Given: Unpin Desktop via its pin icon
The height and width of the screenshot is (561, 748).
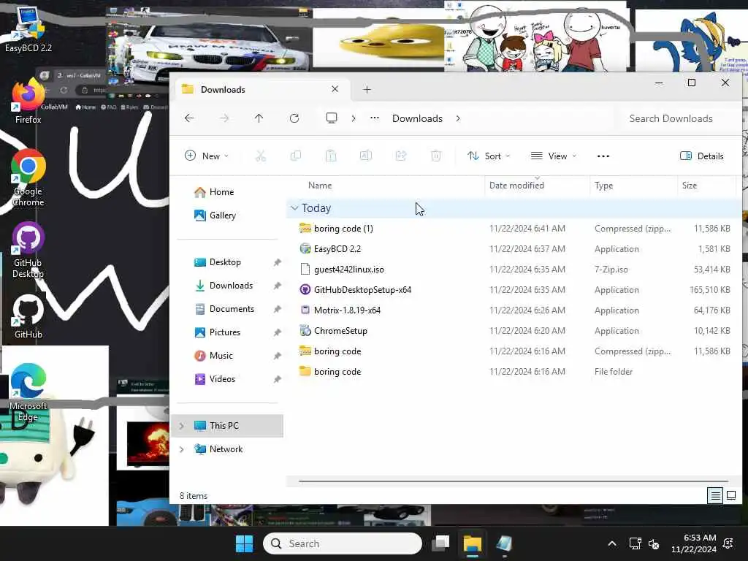Looking at the screenshot, I should click(277, 262).
